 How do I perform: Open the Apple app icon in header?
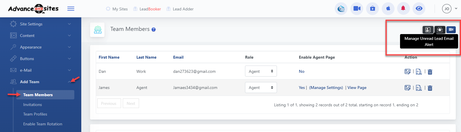point(388,9)
